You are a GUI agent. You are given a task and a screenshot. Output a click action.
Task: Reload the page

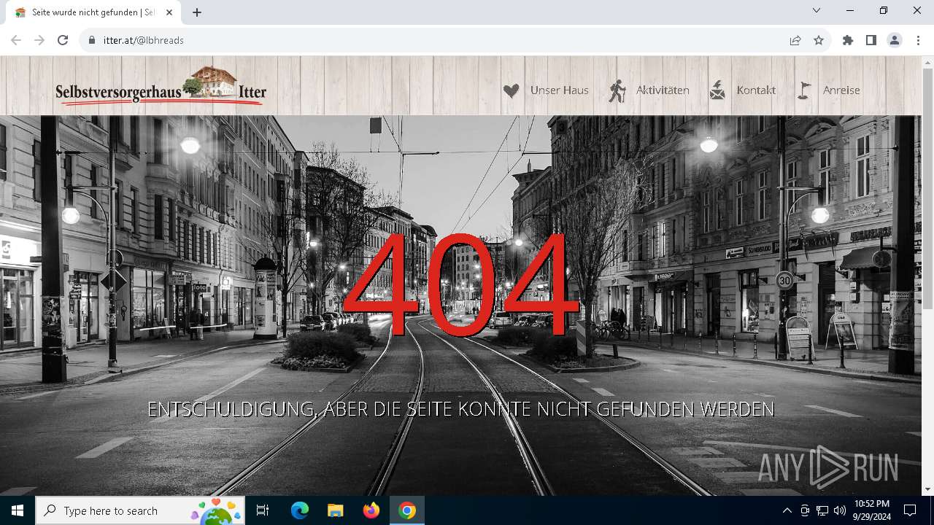tap(63, 40)
